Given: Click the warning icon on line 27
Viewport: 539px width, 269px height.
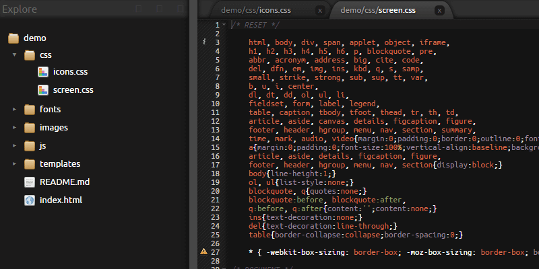Looking at the screenshot, I should [x=204, y=252].
